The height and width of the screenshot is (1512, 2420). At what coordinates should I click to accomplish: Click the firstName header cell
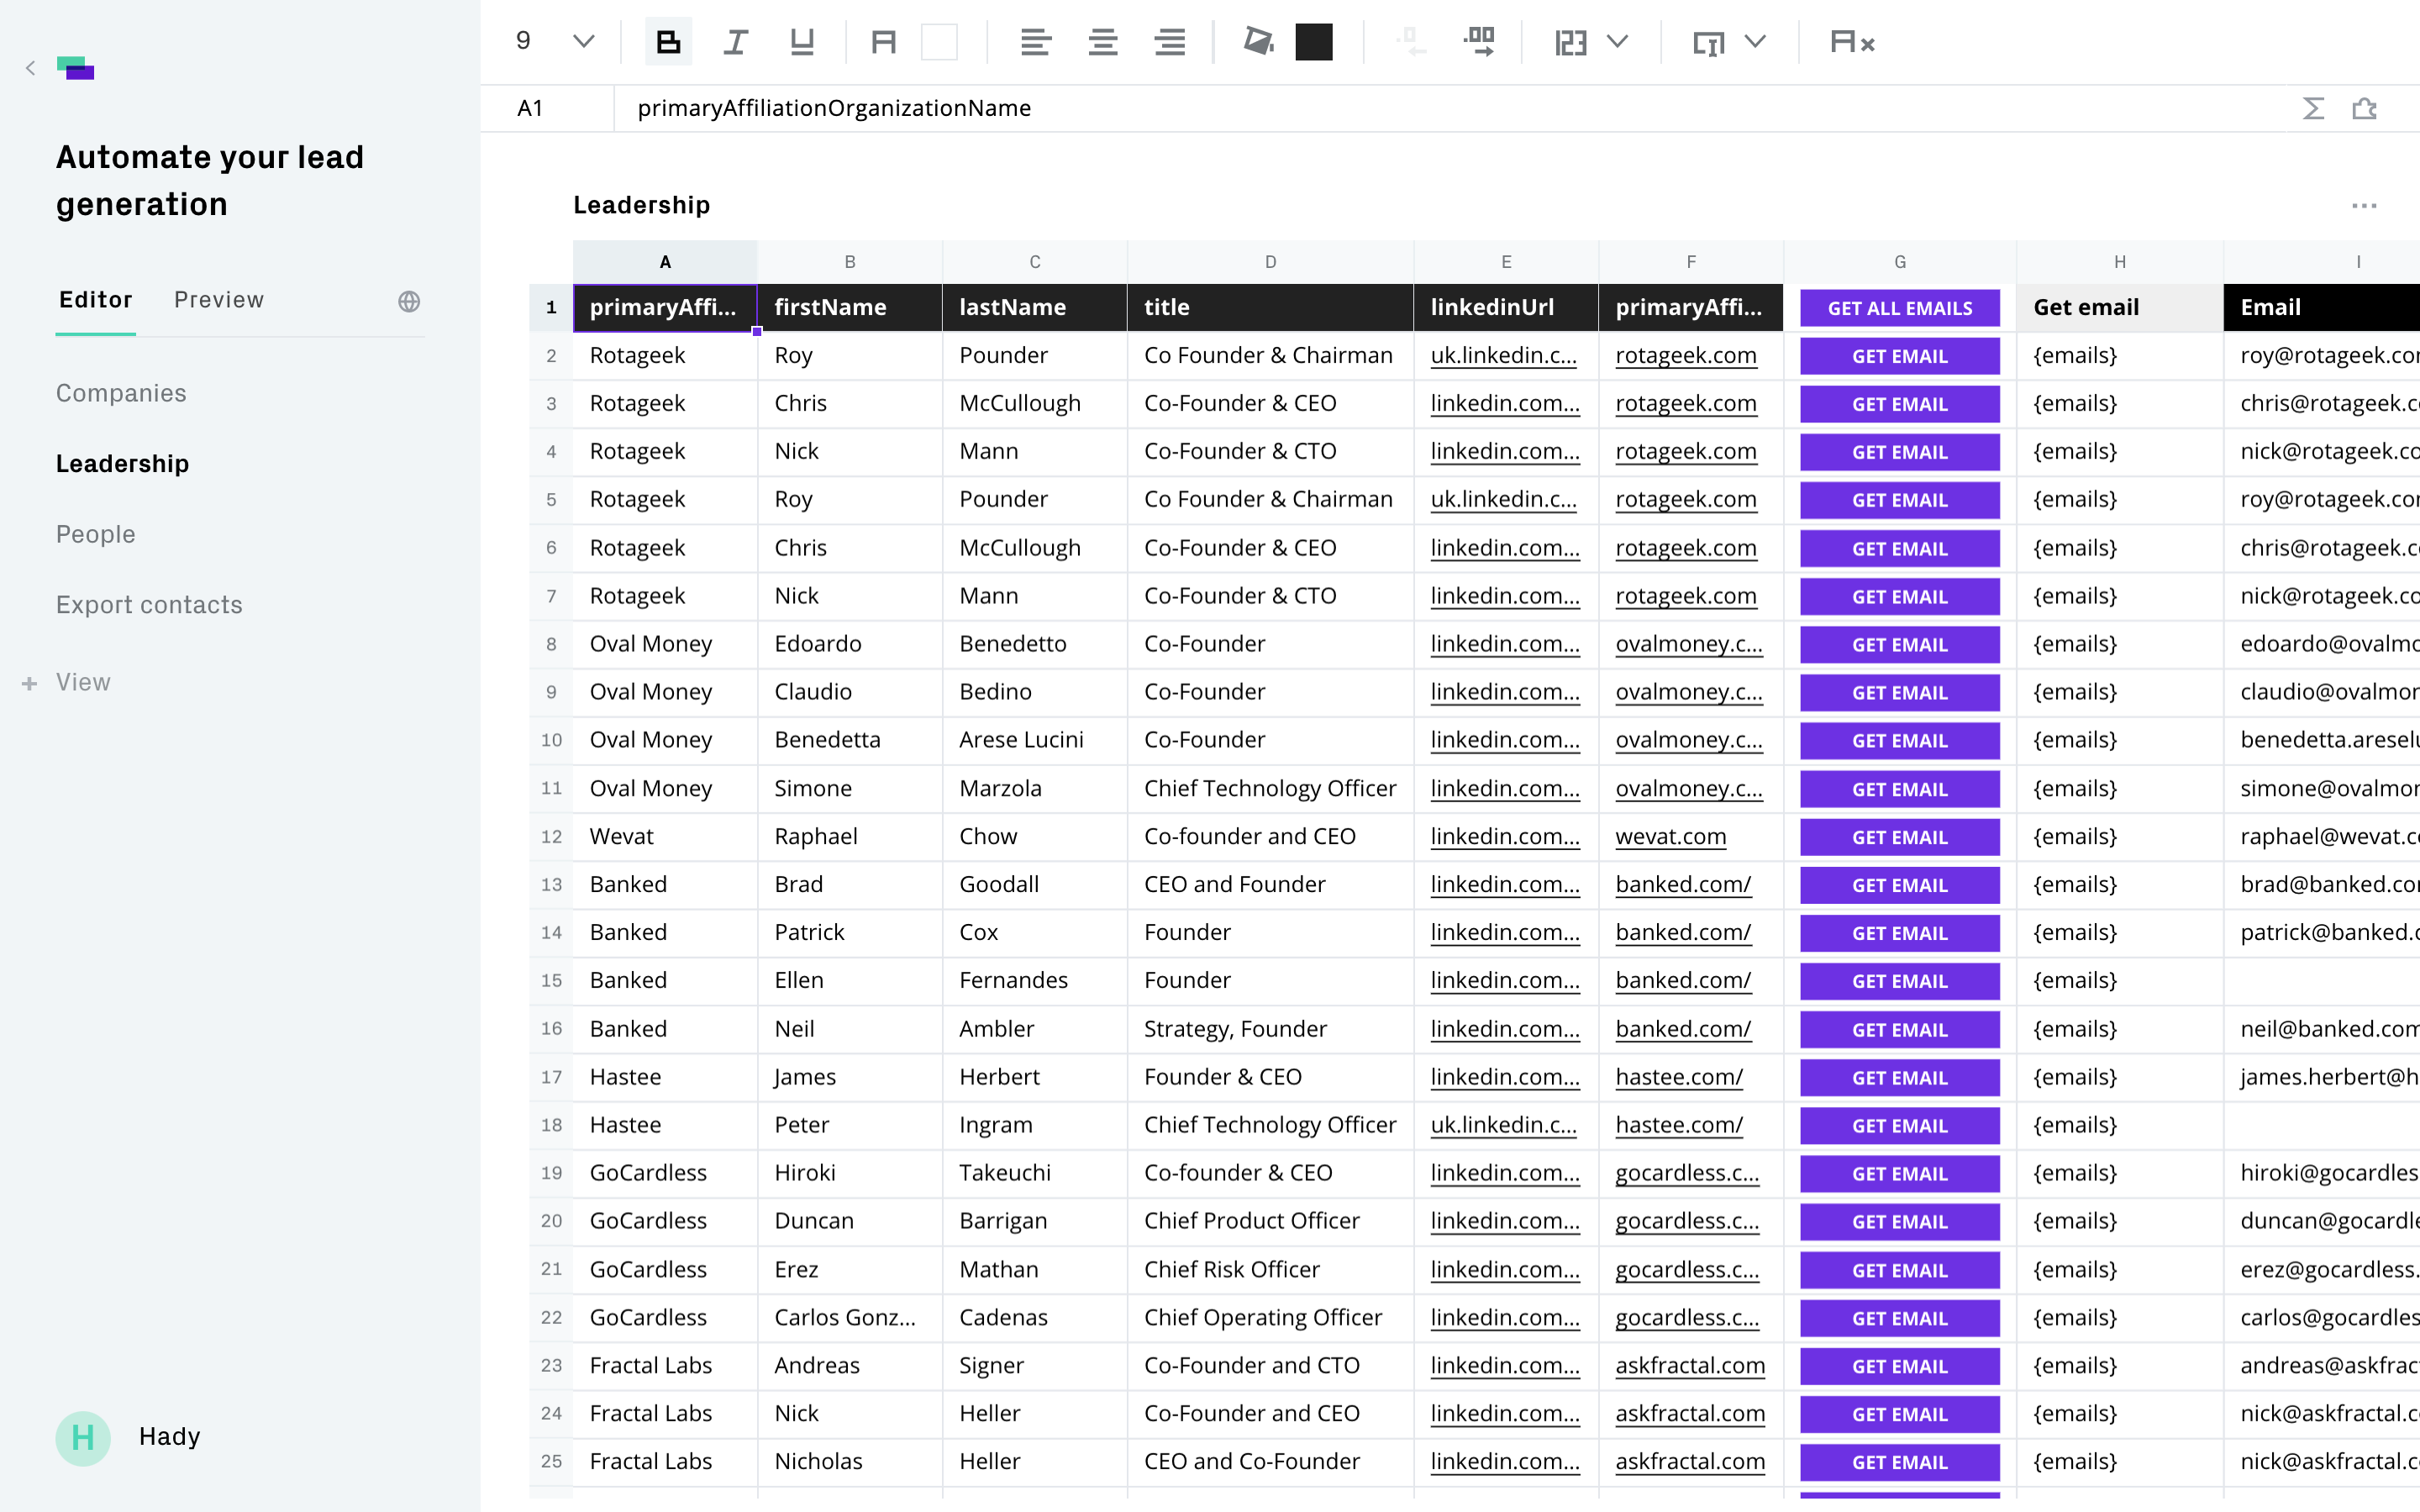point(849,307)
